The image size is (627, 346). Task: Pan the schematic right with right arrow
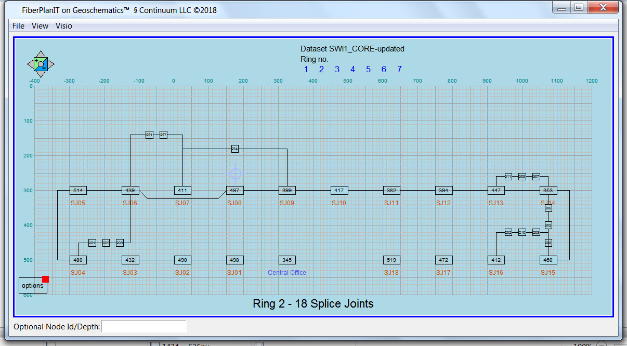[51, 64]
